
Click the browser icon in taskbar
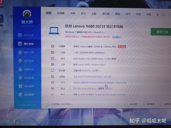coord(7,122)
